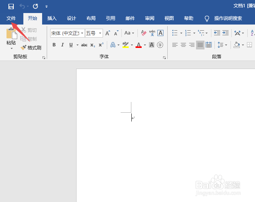
Task: Click the 粘贴 paste clipboard icon
Action: click(11, 33)
